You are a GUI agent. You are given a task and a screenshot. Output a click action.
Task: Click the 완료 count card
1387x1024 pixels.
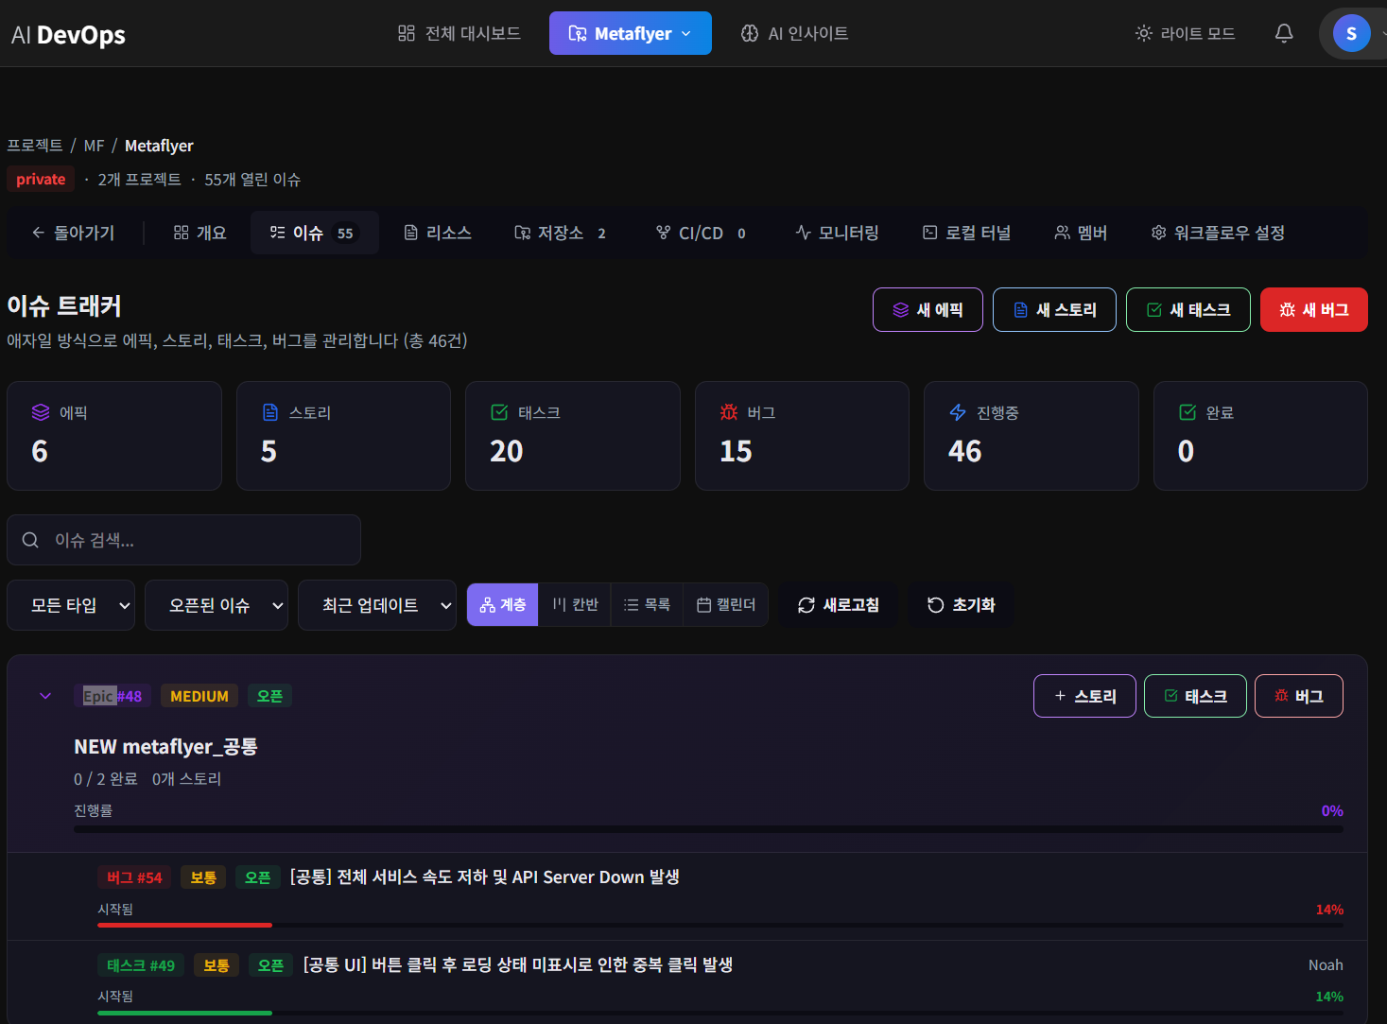[1260, 436]
